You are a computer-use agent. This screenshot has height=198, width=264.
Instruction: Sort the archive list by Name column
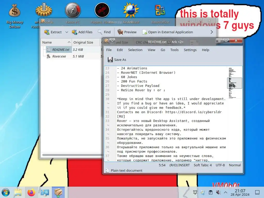[56, 43]
